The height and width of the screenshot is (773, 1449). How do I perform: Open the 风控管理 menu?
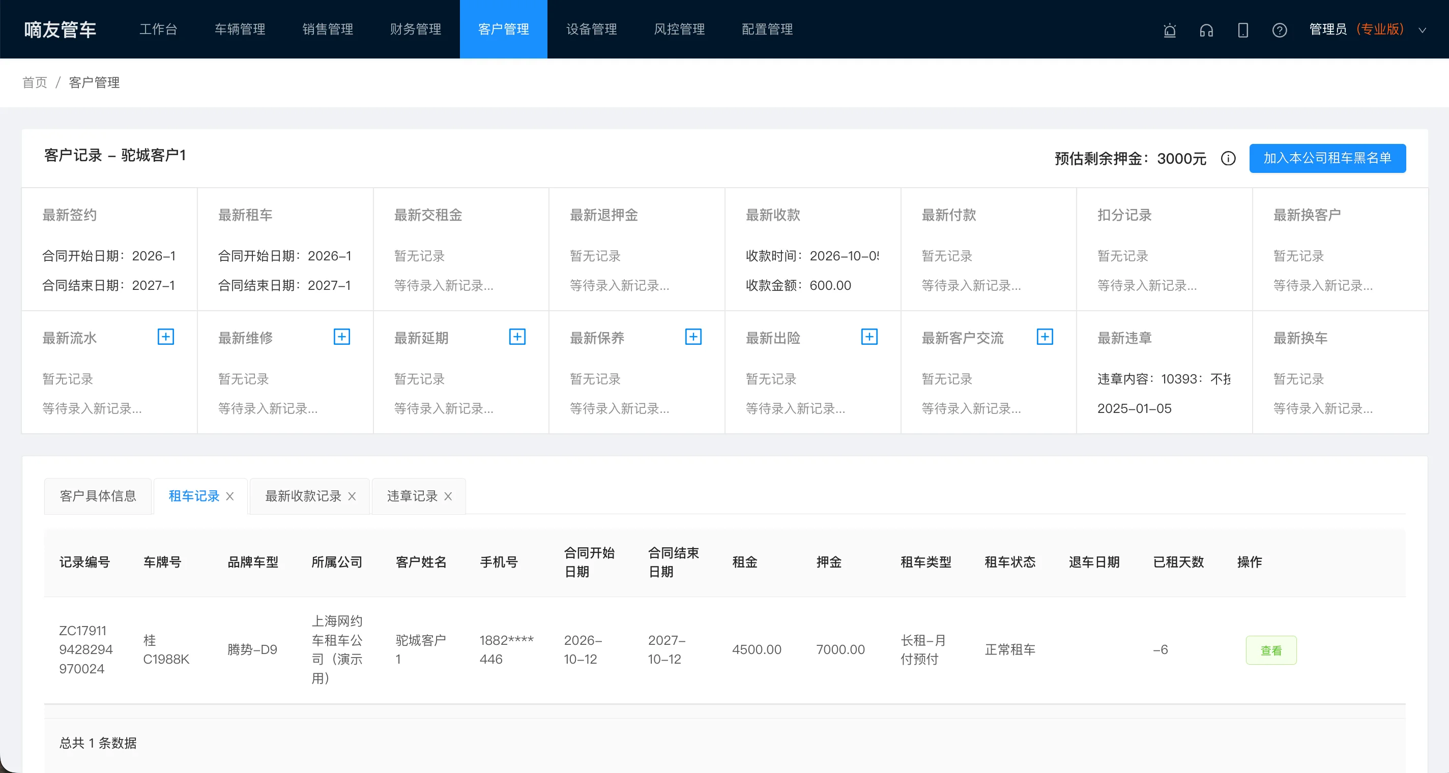click(x=679, y=29)
